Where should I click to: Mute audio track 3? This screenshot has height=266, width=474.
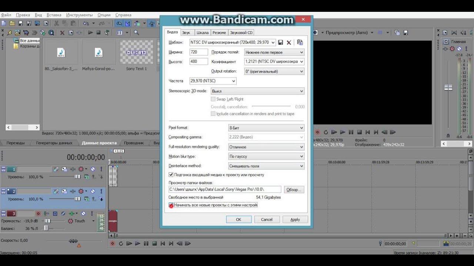[x=83, y=213]
